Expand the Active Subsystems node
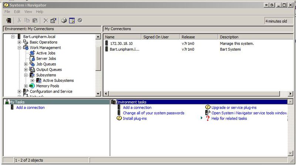The height and width of the screenshot is (165, 296). [x=32, y=80]
